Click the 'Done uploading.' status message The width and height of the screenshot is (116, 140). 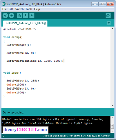(13, 112)
